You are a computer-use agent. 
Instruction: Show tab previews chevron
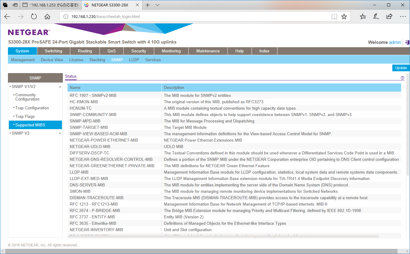coord(157,5)
